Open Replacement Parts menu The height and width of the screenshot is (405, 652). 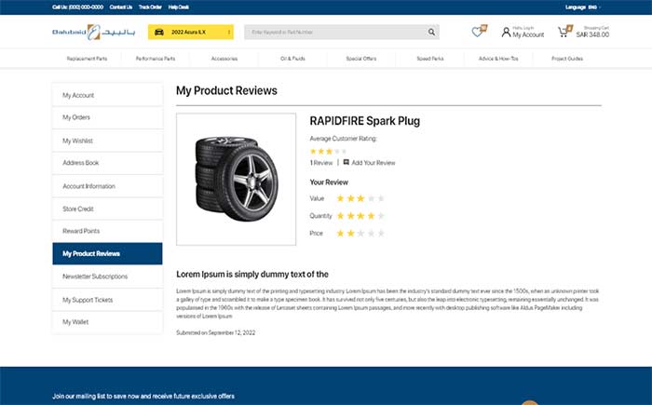(87, 59)
